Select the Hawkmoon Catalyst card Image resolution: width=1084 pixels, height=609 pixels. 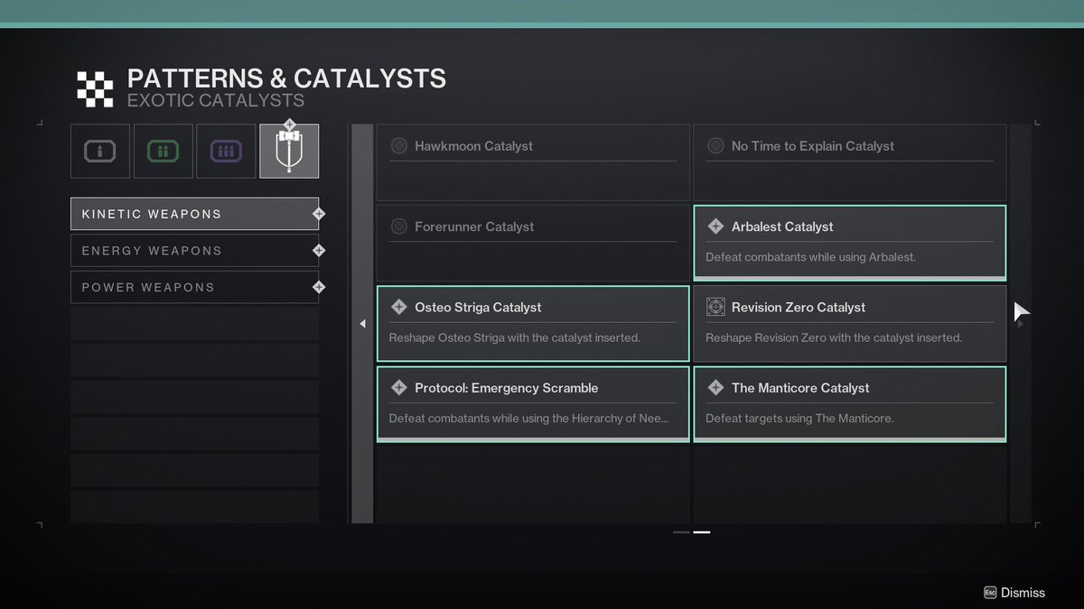(x=533, y=162)
